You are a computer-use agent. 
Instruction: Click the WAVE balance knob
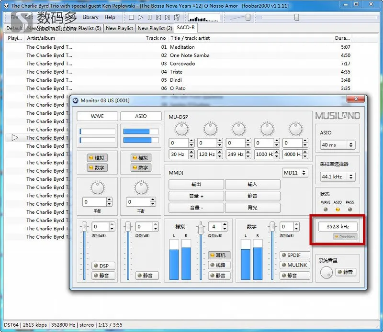click(98, 188)
